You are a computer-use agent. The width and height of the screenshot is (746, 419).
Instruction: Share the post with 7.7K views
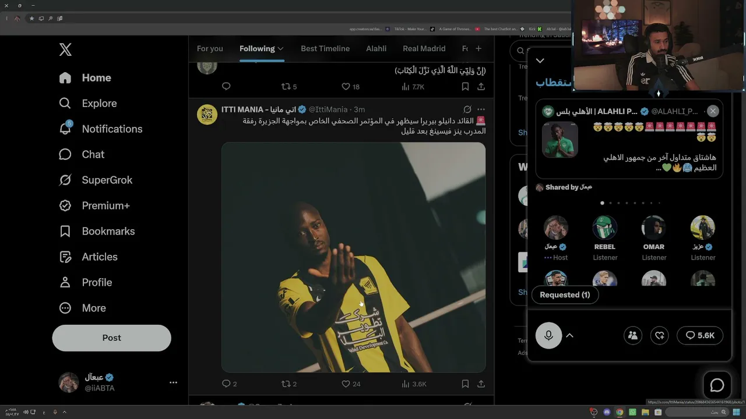(481, 87)
